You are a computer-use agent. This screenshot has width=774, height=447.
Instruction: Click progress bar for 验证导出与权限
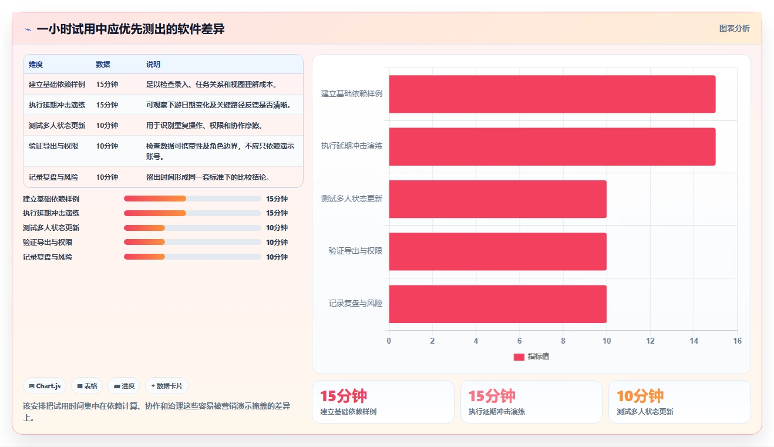coord(193,243)
